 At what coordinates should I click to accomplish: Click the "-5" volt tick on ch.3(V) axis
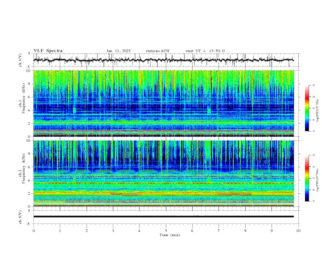point(29,224)
